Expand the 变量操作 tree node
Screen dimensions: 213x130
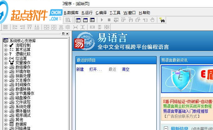pos(6,63)
